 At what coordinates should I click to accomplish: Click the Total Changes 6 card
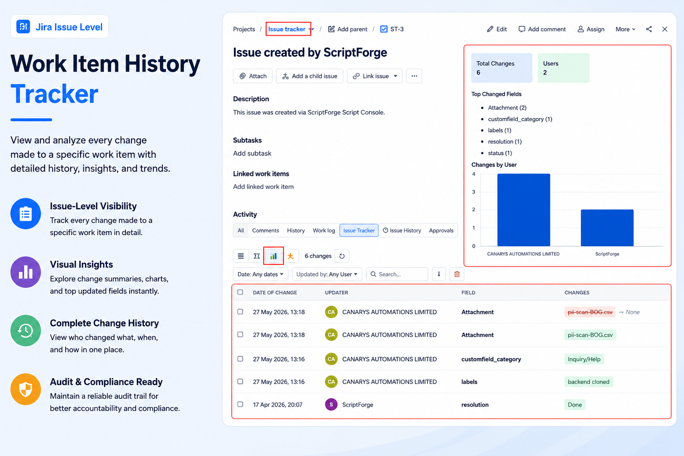502,68
